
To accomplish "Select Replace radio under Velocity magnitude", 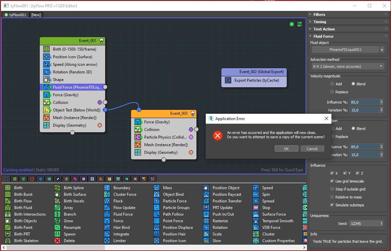I will coord(332,92).
